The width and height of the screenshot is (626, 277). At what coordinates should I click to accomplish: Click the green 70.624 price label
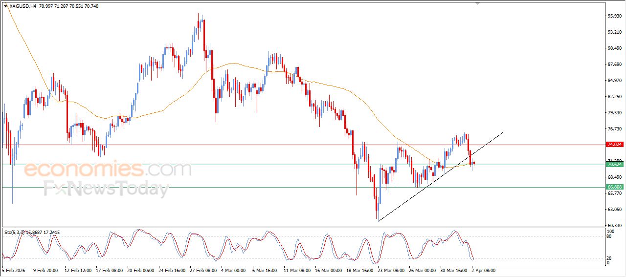click(614, 165)
